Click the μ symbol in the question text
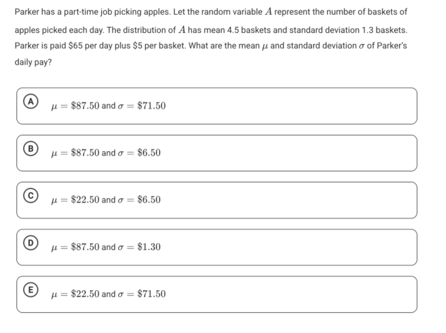Viewport: 446px width, 333px height. click(x=265, y=46)
